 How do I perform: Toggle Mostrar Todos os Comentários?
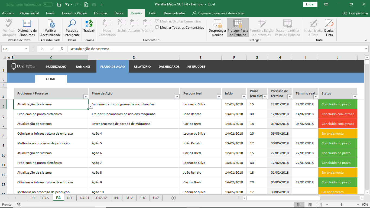pos(180,27)
